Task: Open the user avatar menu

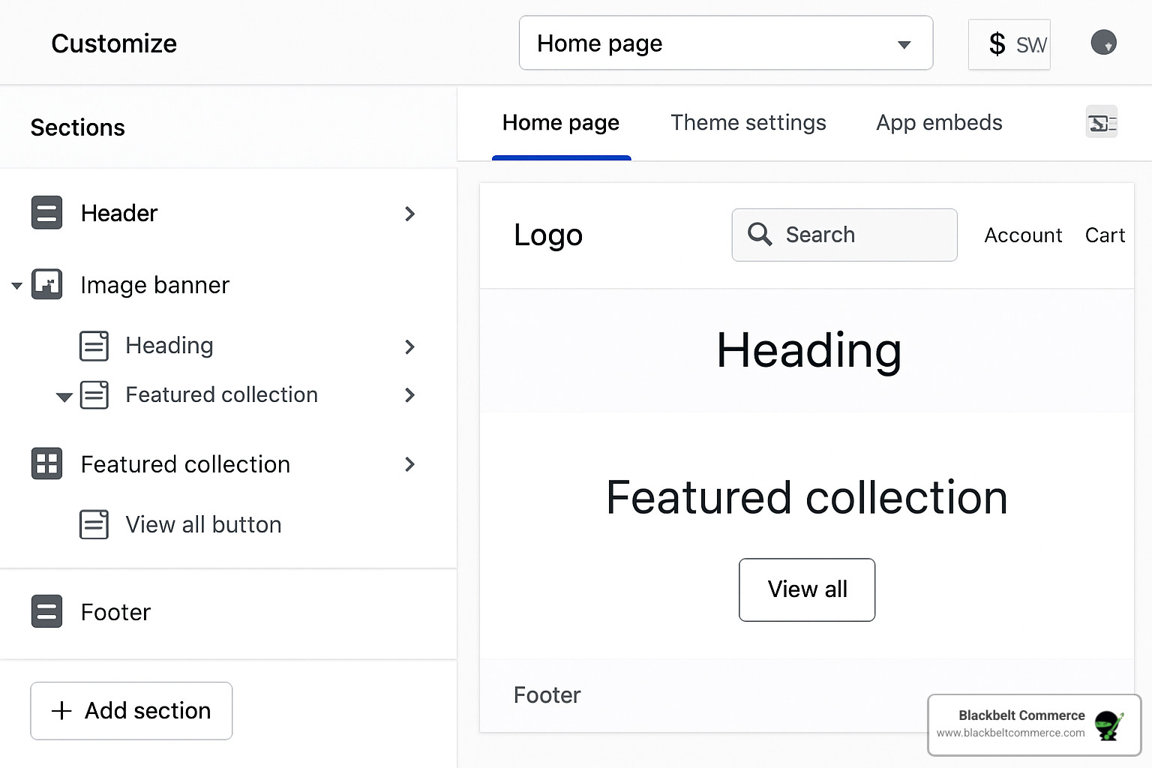Action: 1103,42
